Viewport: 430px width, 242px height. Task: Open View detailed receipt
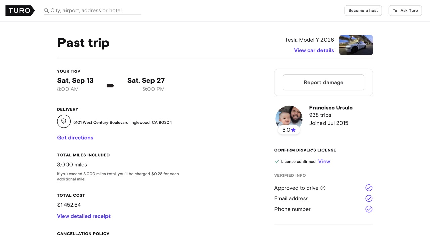click(84, 216)
